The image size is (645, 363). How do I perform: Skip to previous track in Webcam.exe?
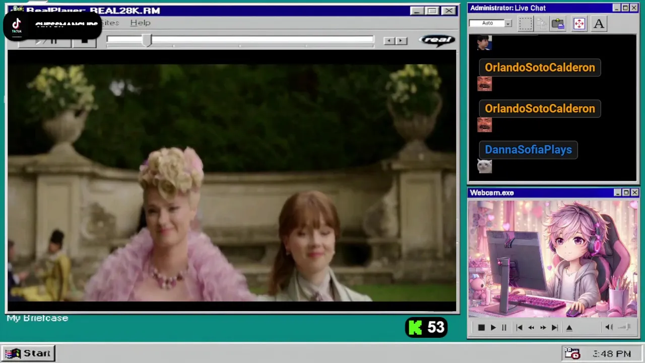pyautogui.click(x=519, y=328)
